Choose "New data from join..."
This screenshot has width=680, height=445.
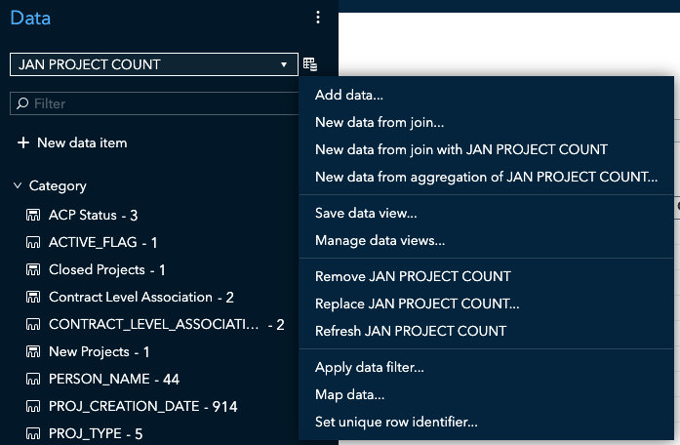click(380, 122)
